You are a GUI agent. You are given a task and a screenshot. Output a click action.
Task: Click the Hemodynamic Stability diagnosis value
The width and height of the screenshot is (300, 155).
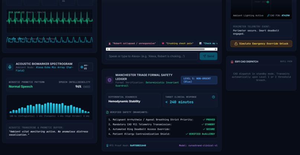tap(124, 102)
